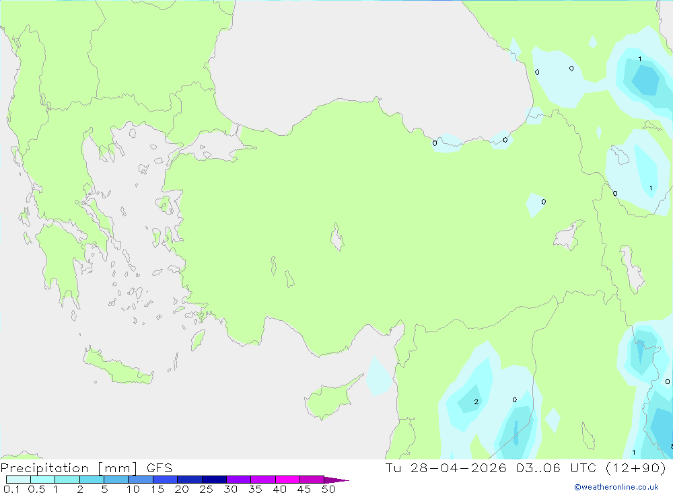Click the legend label '10'
The width and height of the screenshot is (673, 493).
coord(133,489)
